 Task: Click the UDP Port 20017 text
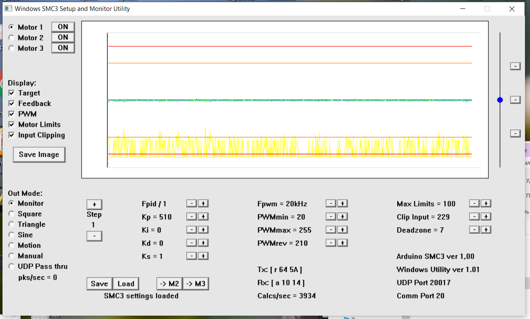pyautogui.click(x=423, y=282)
